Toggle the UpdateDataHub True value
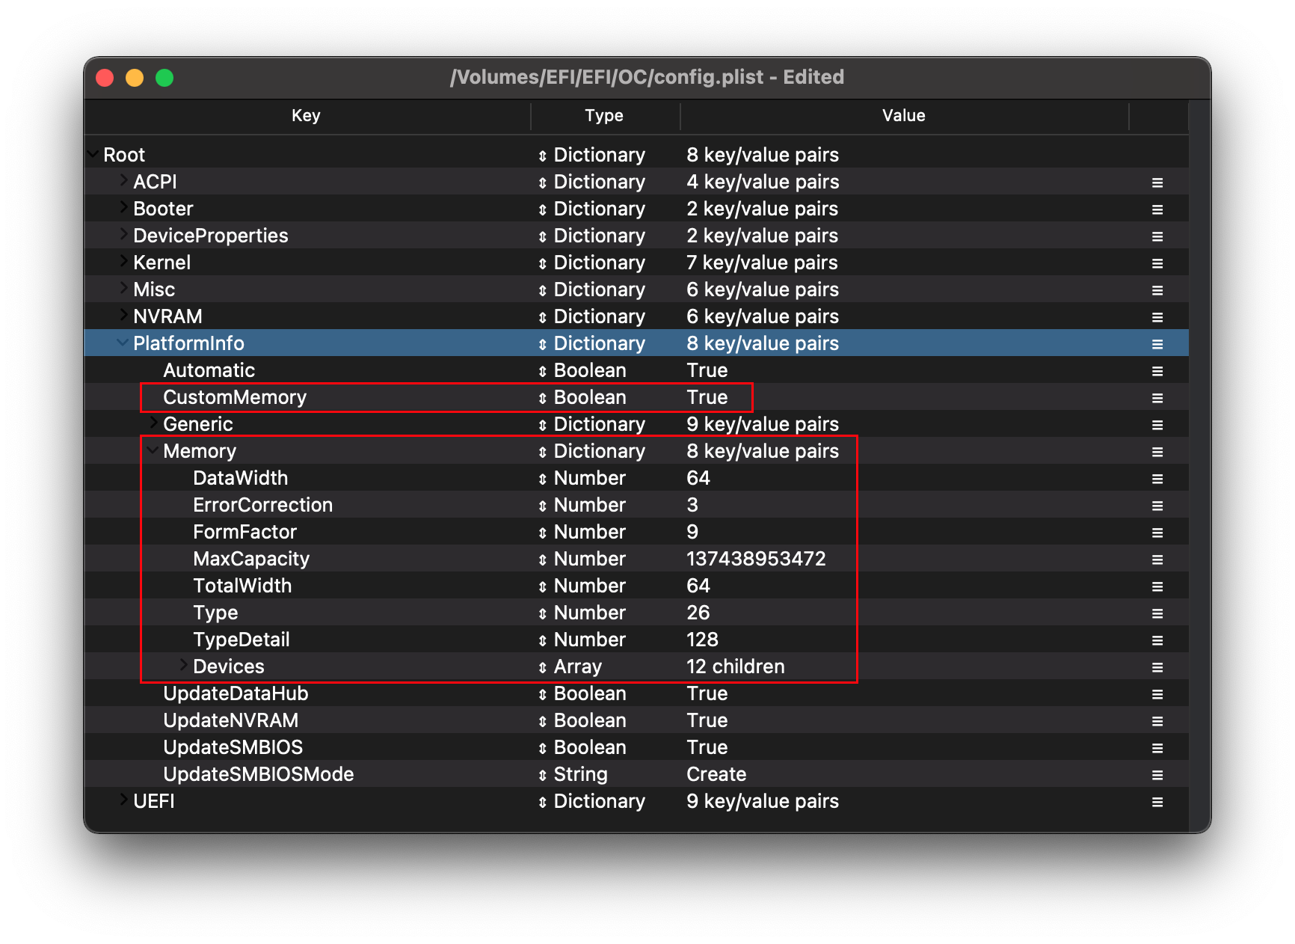Viewport: 1295px width, 944px height. click(x=707, y=694)
